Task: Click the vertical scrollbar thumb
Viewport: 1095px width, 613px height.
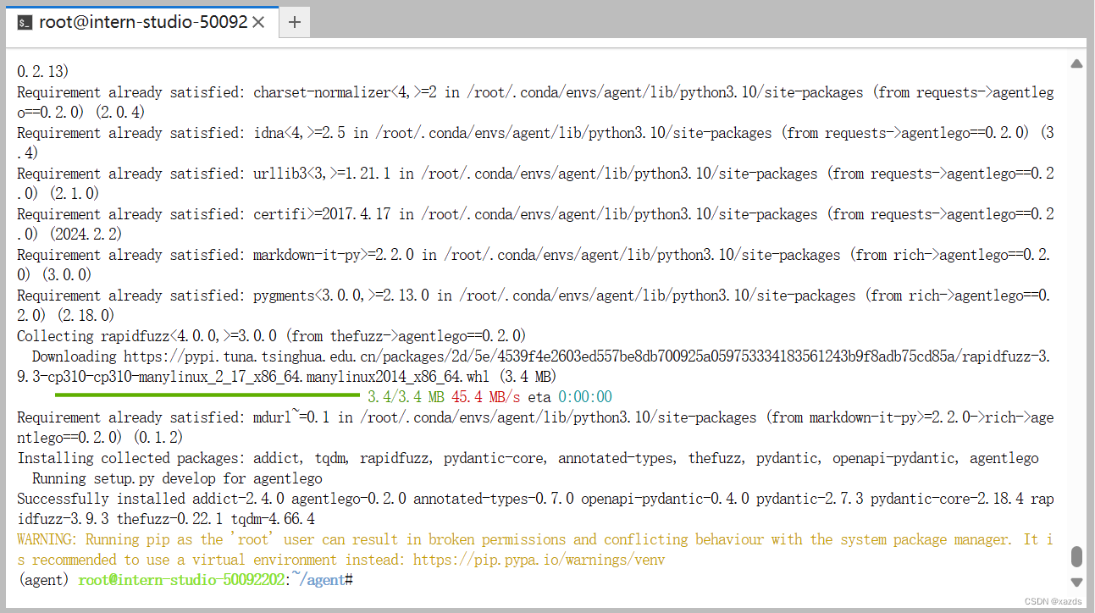Action: (x=1076, y=556)
